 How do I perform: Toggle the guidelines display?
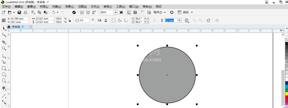(141, 12)
